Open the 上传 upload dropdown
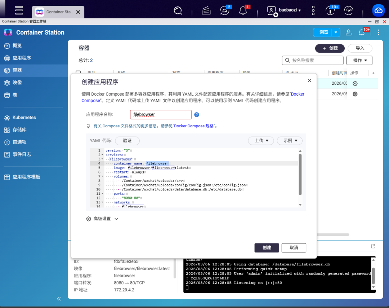Viewport: 389px width, 308px height. point(261,141)
